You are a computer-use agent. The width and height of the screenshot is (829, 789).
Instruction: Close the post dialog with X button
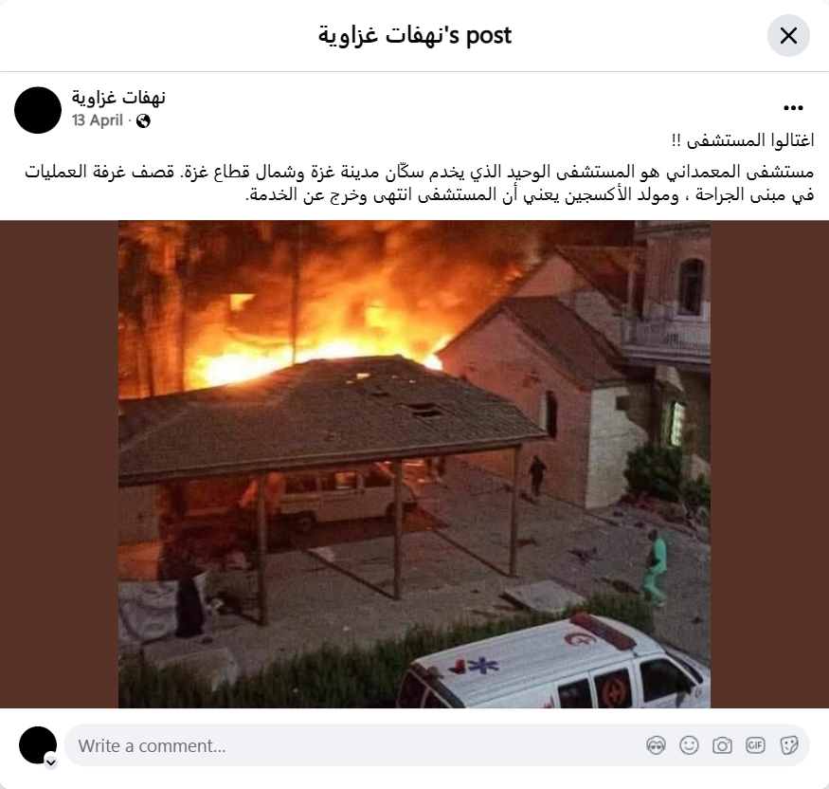(x=788, y=36)
